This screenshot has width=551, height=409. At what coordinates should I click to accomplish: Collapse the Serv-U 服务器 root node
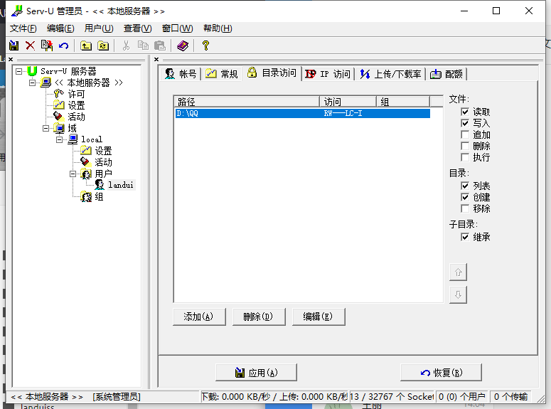coord(18,71)
